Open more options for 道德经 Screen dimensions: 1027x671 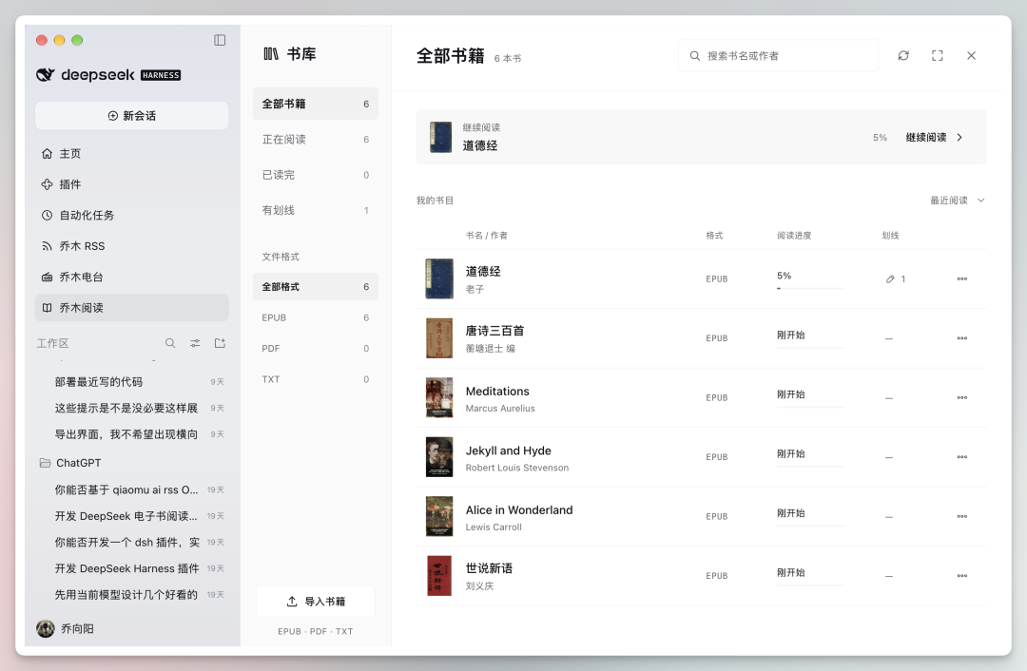962,278
